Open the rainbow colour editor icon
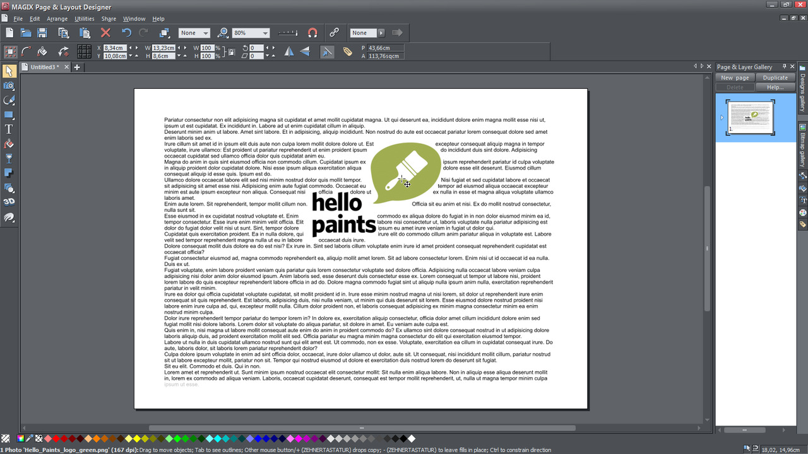This screenshot has height=454, width=808. click(x=21, y=438)
